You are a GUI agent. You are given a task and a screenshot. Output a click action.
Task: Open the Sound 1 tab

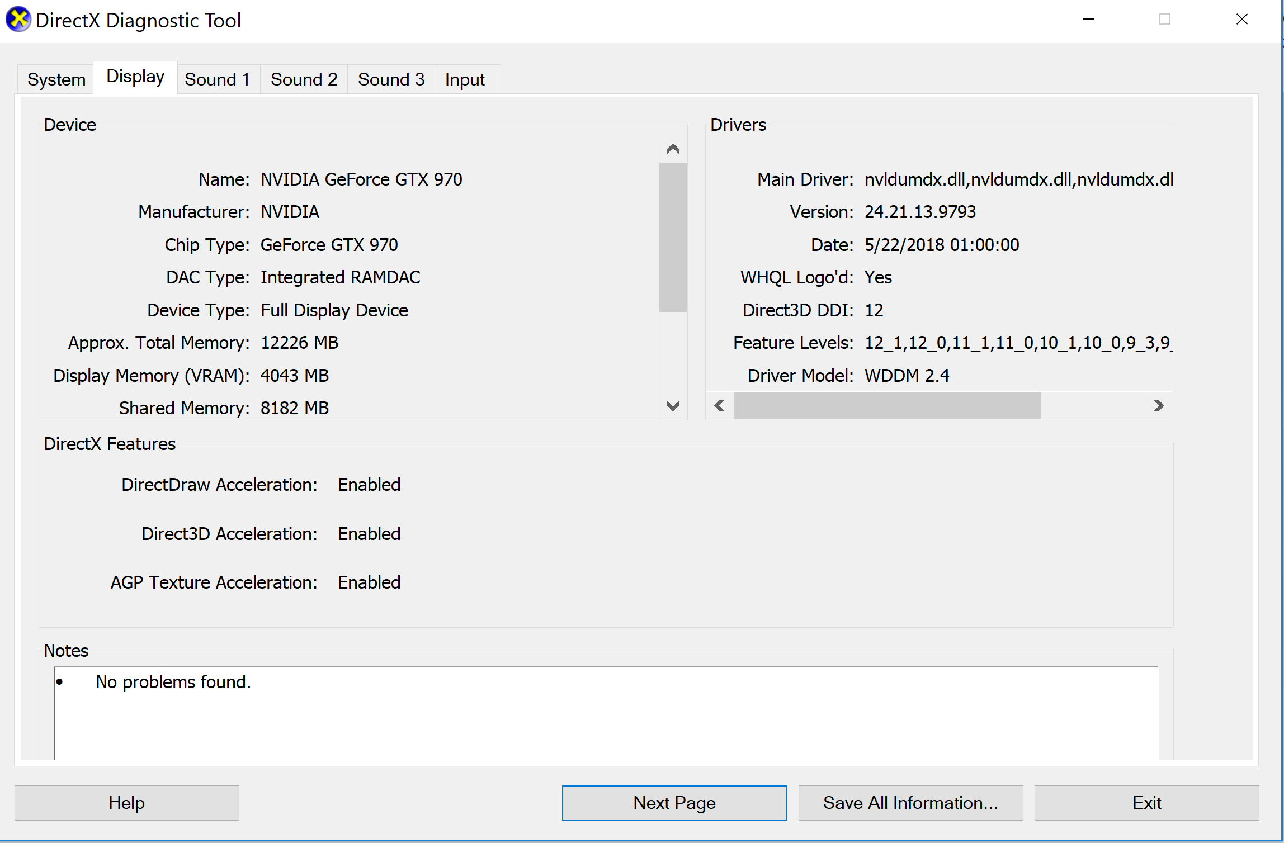click(216, 79)
